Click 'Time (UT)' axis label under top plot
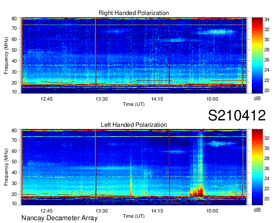Screen dimensions: 274x223 click(134, 104)
